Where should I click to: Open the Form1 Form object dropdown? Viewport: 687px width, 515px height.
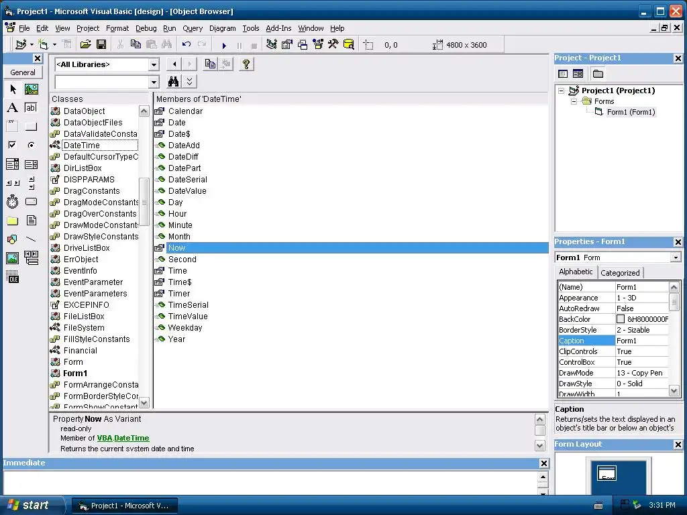click(x=676, y=257)
